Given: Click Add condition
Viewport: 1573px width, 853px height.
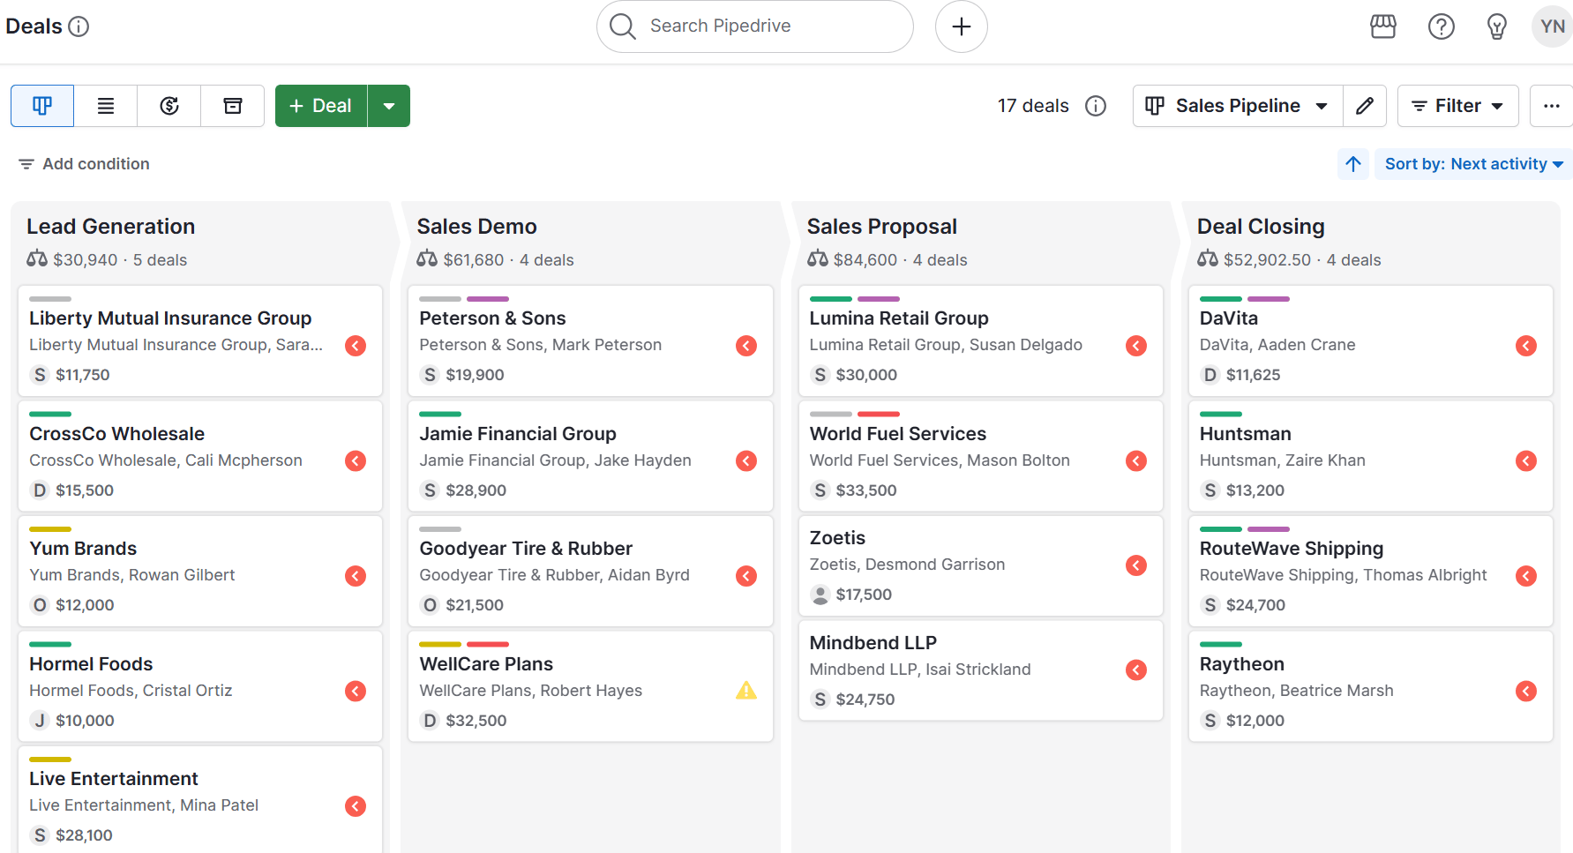Looking at the screenshot, I should (85, 164).
